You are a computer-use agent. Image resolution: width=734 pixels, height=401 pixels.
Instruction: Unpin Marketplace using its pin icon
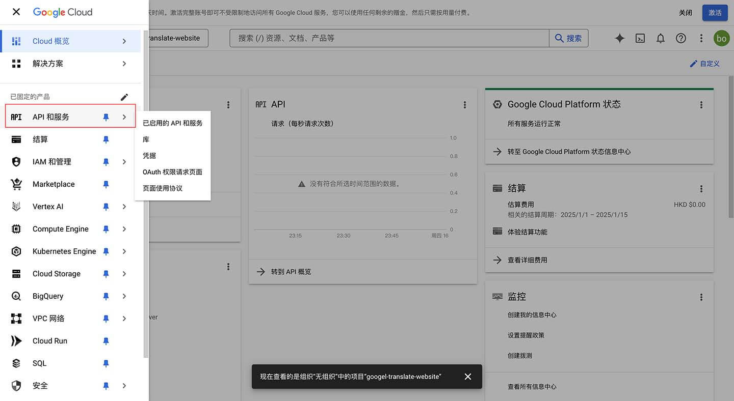pos(106,184)
